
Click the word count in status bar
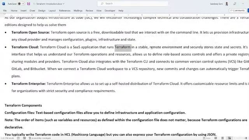pyautogui.click(x=7, y=138)
